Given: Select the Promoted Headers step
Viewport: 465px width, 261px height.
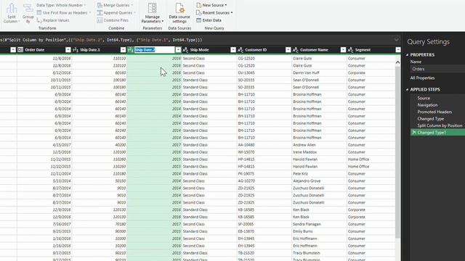Looking at the screenshot, I should 434,112.
